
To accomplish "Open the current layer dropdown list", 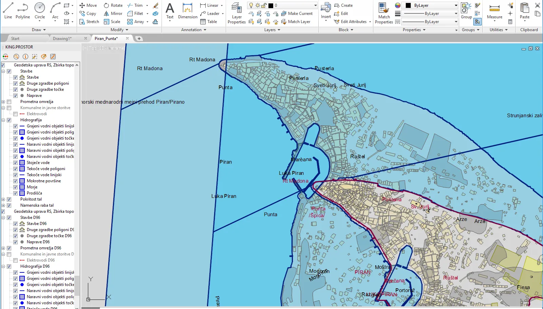I will coord(315,5).
